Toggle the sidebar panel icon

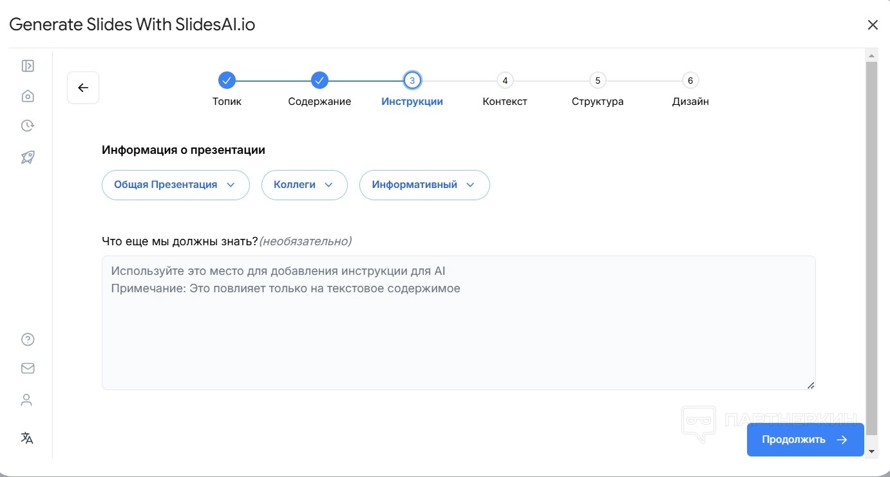point(28,66)
